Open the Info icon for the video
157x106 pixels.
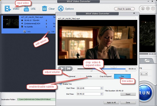pyautogui.click(x=25, y=32)
